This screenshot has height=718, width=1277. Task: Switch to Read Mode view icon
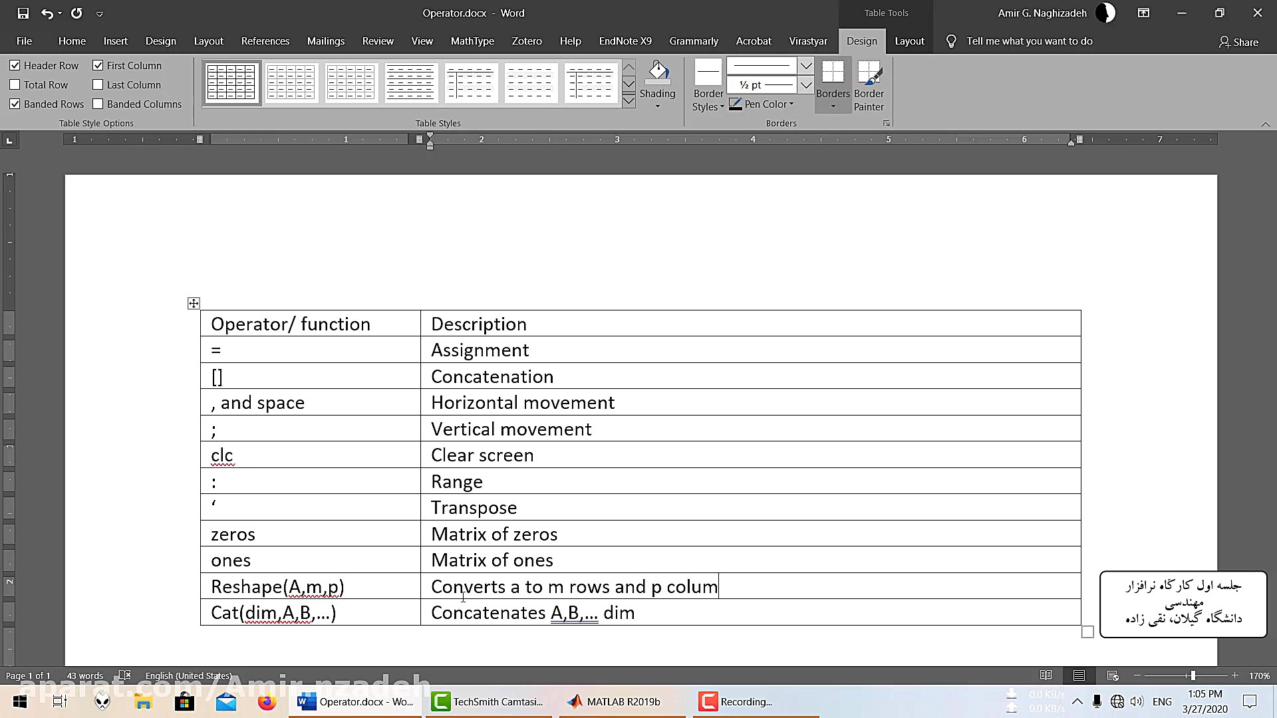click(x=1046, y=675)
